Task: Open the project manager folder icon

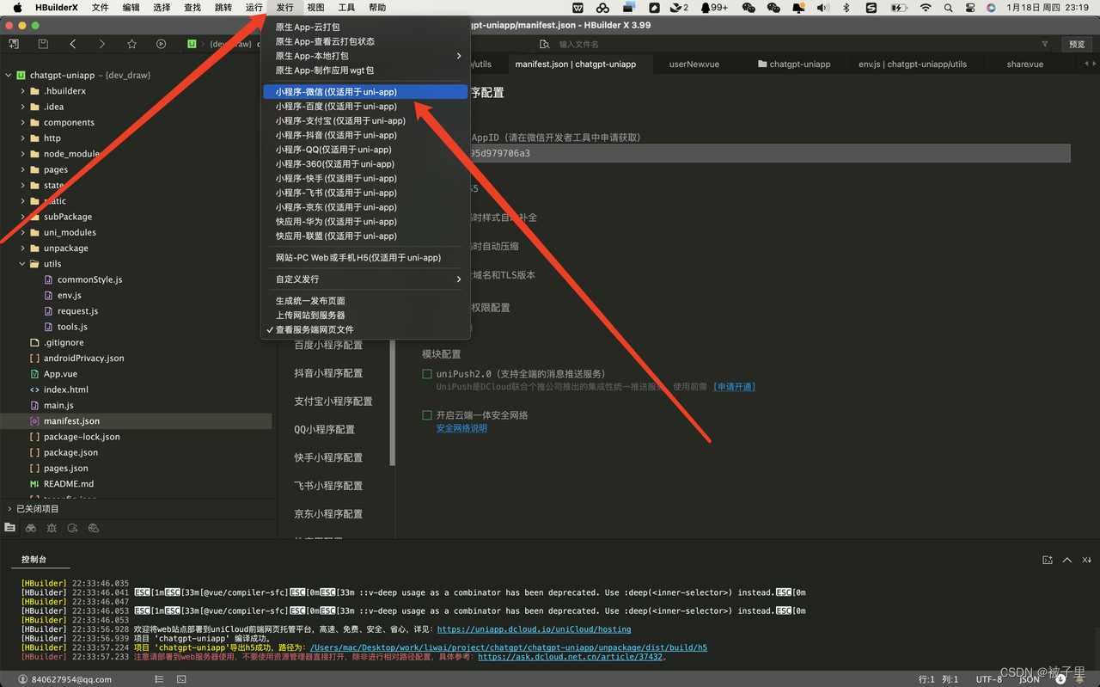Action: pos(10,528)
